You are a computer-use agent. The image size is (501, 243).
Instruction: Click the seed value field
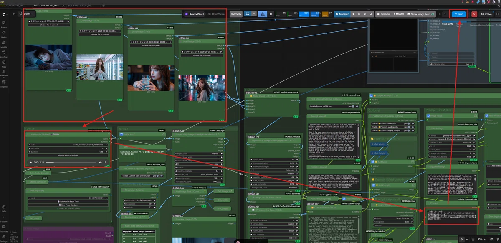coord(67,198)
